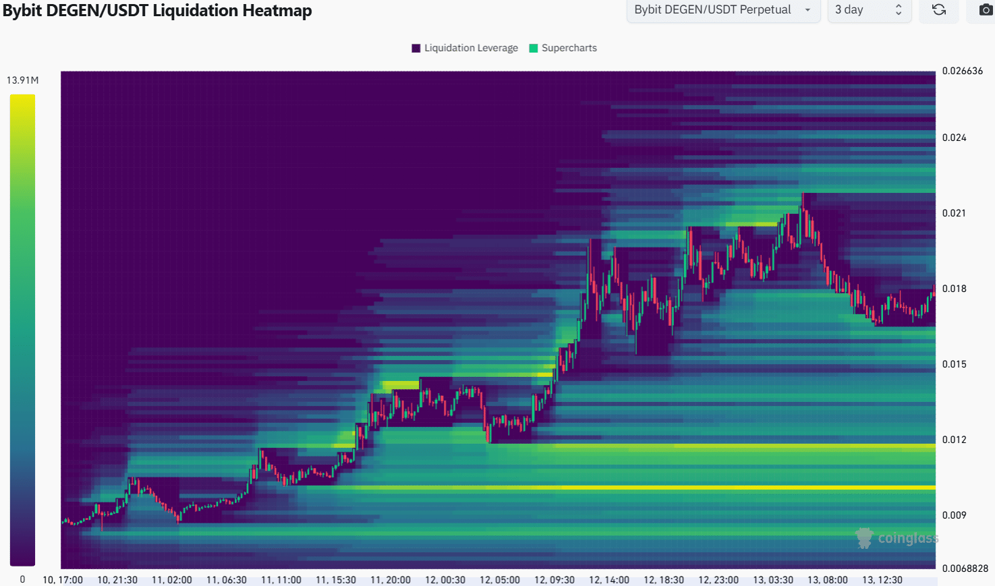Click the 0.018 price axis label
The height and width of the screenshot is (586, 995).
955,289
